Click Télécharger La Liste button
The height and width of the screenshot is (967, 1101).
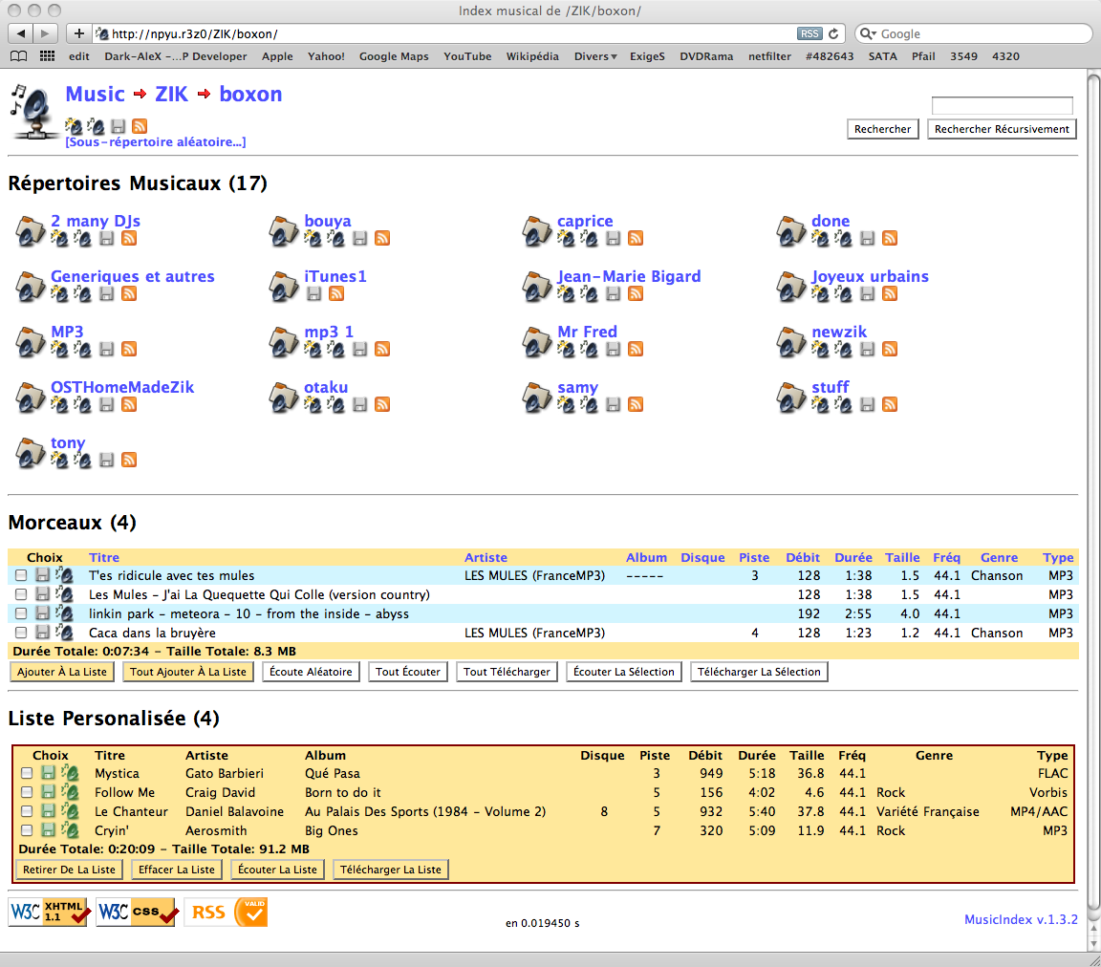click(391, 870)
